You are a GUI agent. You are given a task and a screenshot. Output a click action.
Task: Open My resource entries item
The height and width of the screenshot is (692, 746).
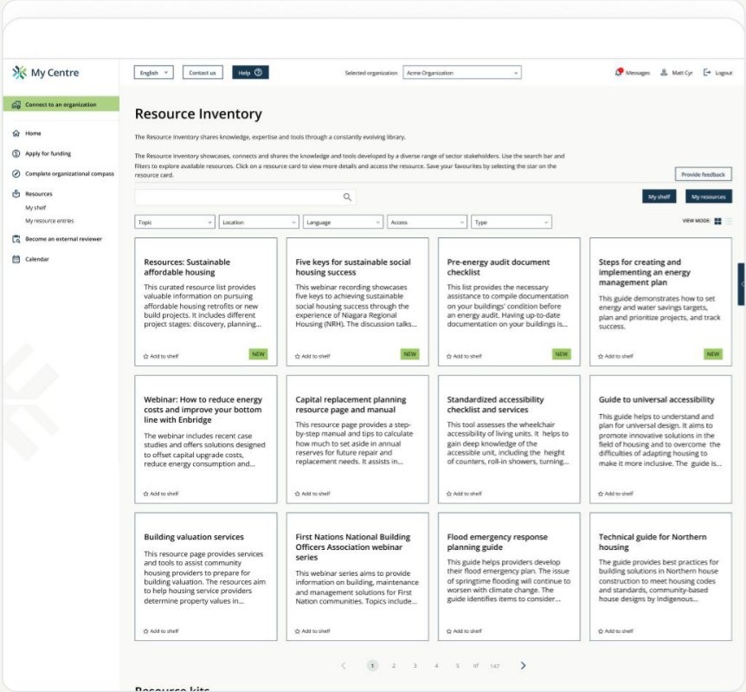[49, 221]
